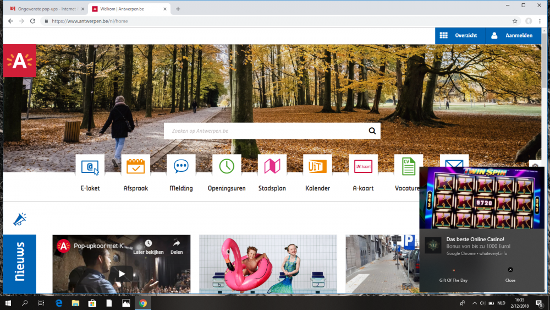The height and width of the screenshot is (310, 550).
Task: Click the search magnifier on Antwerpen.be
Action: pos(372,131)
